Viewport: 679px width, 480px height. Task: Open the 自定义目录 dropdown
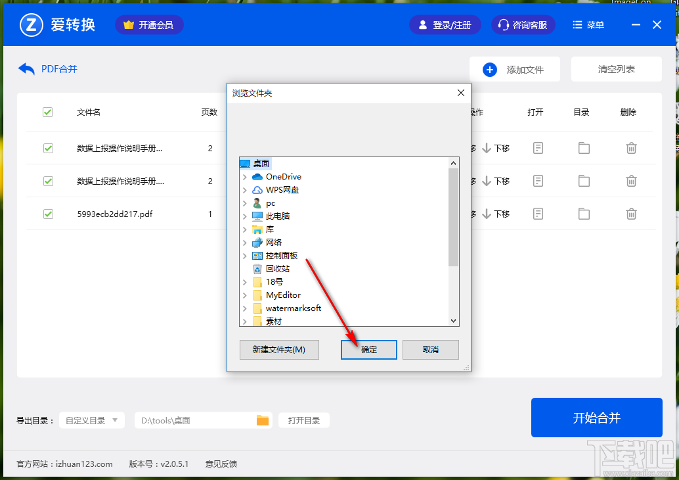pyautogui.click(x=92, y=420)
